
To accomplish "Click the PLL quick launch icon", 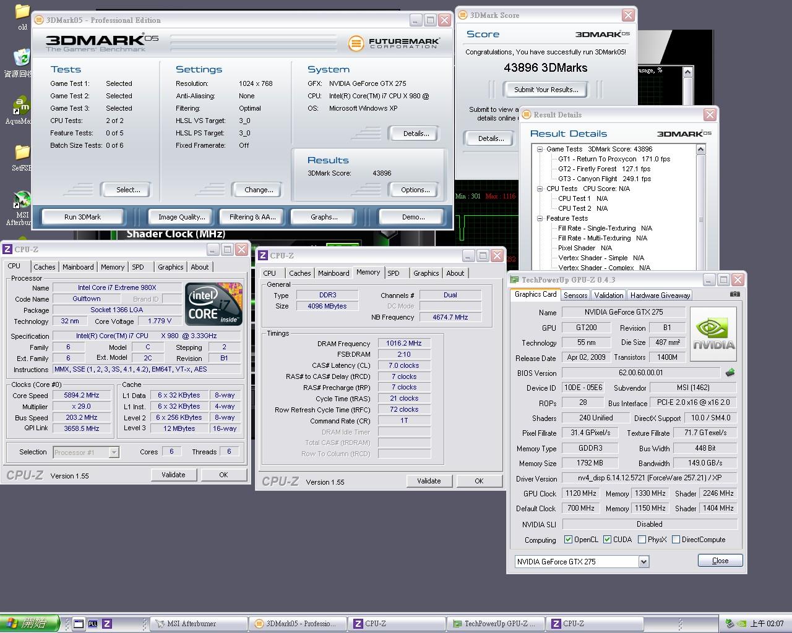I will click(x=93, y=623).
